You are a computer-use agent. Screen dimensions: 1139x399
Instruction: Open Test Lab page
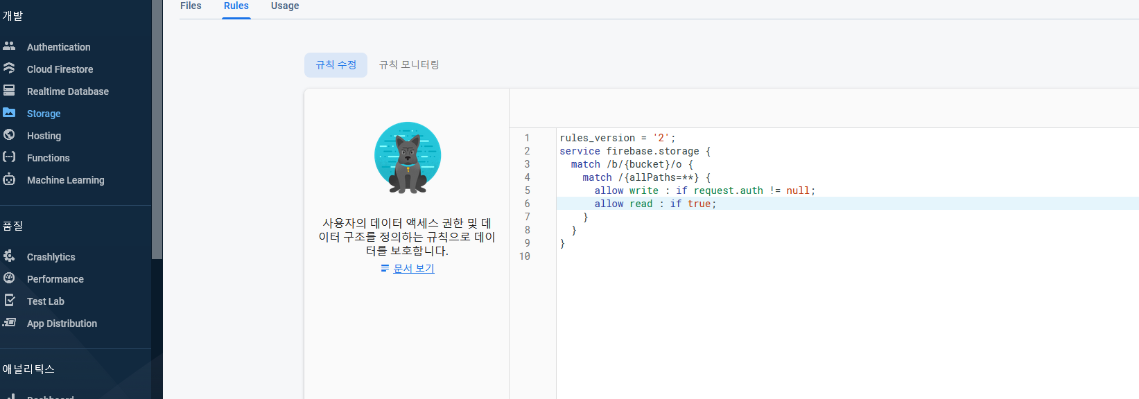46,301
